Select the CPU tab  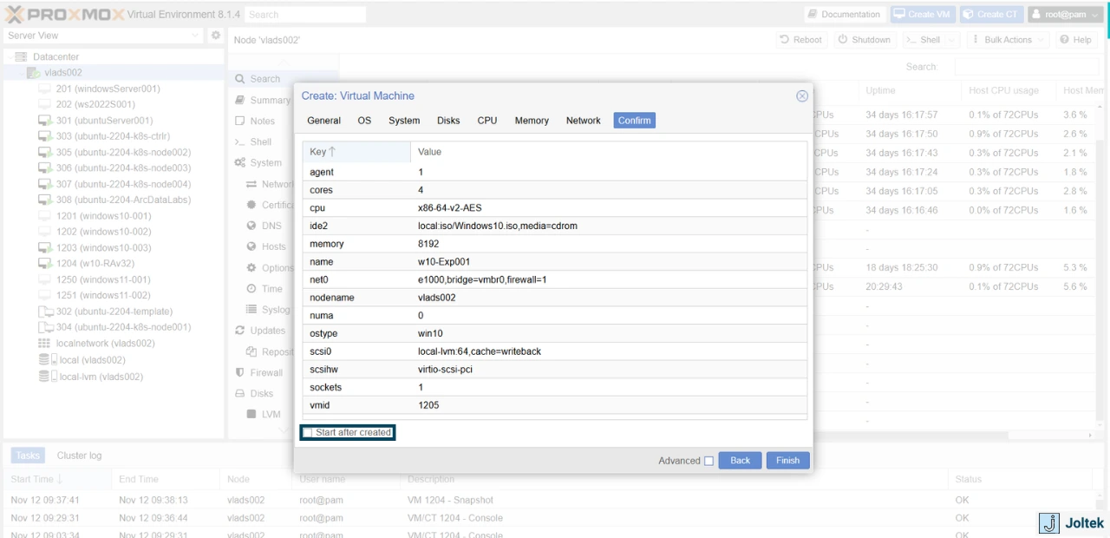[x=487, y=121]
